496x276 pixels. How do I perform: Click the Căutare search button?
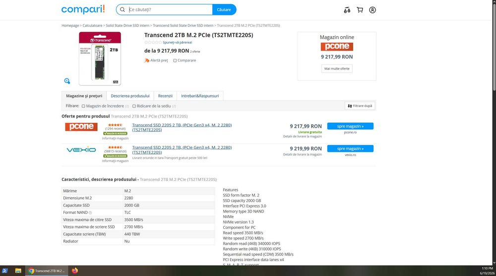[224, 10]
